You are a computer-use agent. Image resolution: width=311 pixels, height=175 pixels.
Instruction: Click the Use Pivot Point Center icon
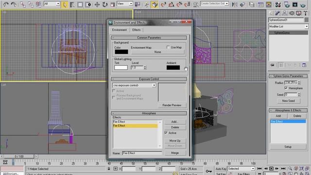point(138,4)
